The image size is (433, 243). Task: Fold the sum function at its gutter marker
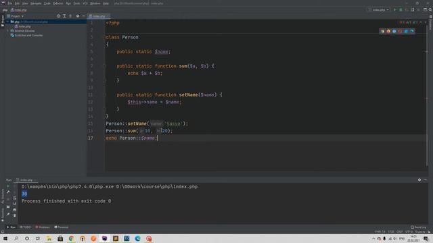104,66
